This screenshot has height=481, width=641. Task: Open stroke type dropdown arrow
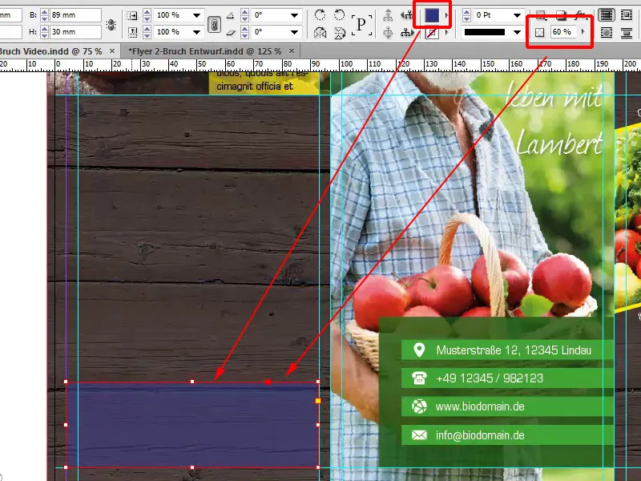click(x=517, y=32)
